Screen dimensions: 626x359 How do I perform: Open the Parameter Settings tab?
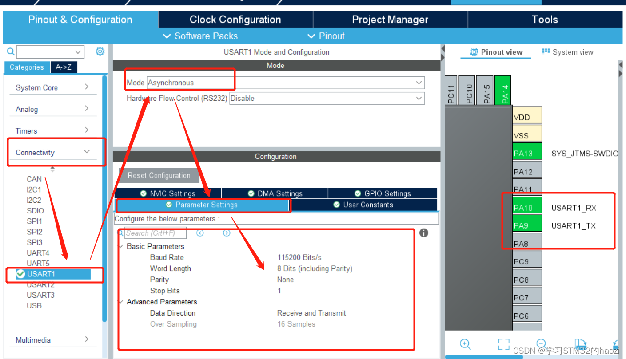pos(202,205)
